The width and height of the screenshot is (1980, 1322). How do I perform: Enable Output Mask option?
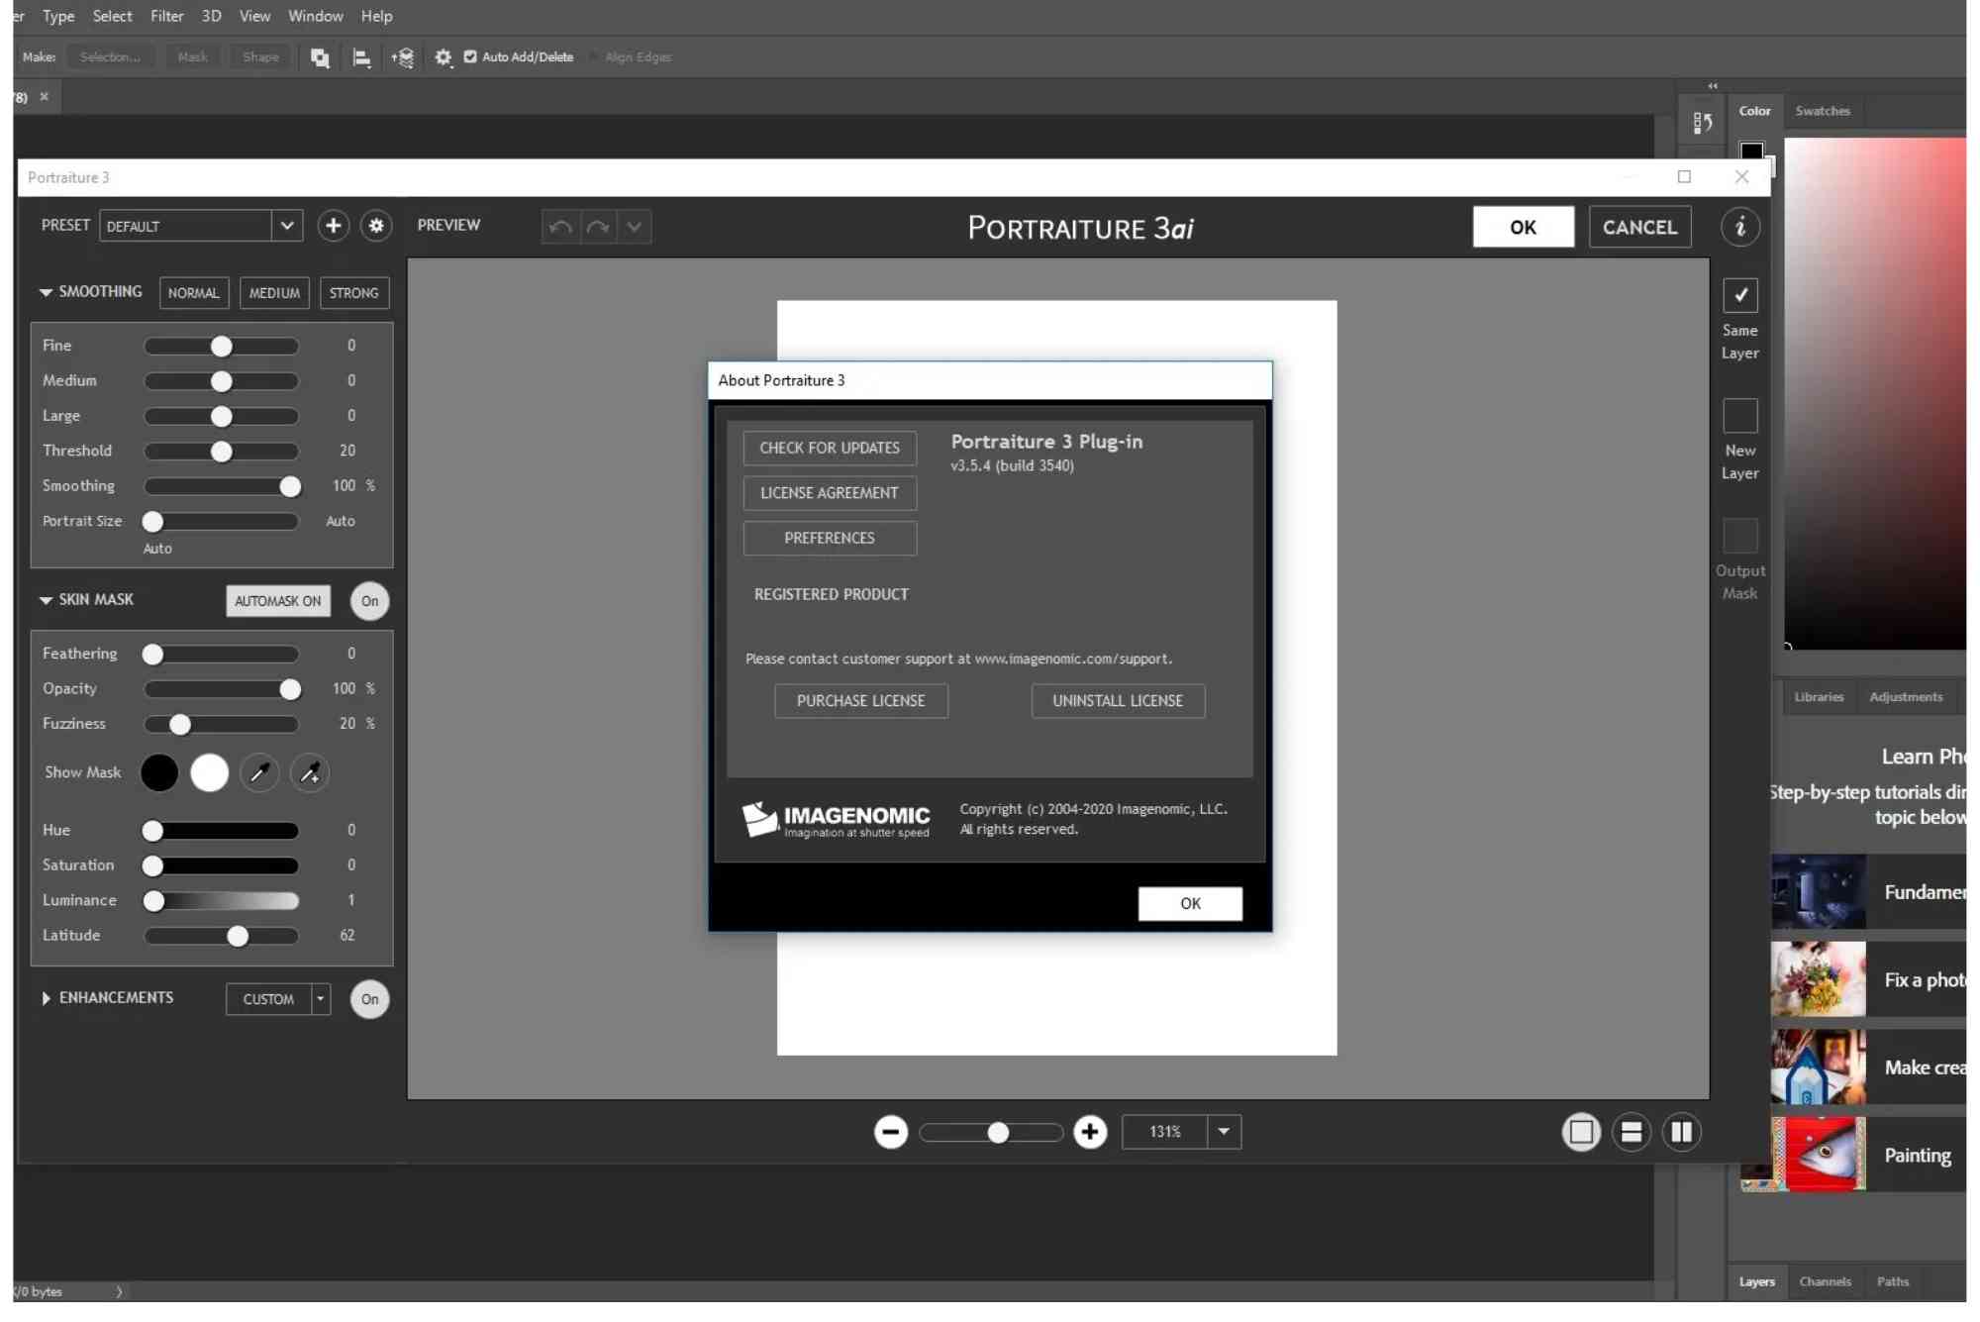[1739, 536]
